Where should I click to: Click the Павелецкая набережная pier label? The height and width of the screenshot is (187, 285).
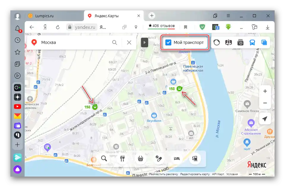pyautogui.click(x=193, y=69)
